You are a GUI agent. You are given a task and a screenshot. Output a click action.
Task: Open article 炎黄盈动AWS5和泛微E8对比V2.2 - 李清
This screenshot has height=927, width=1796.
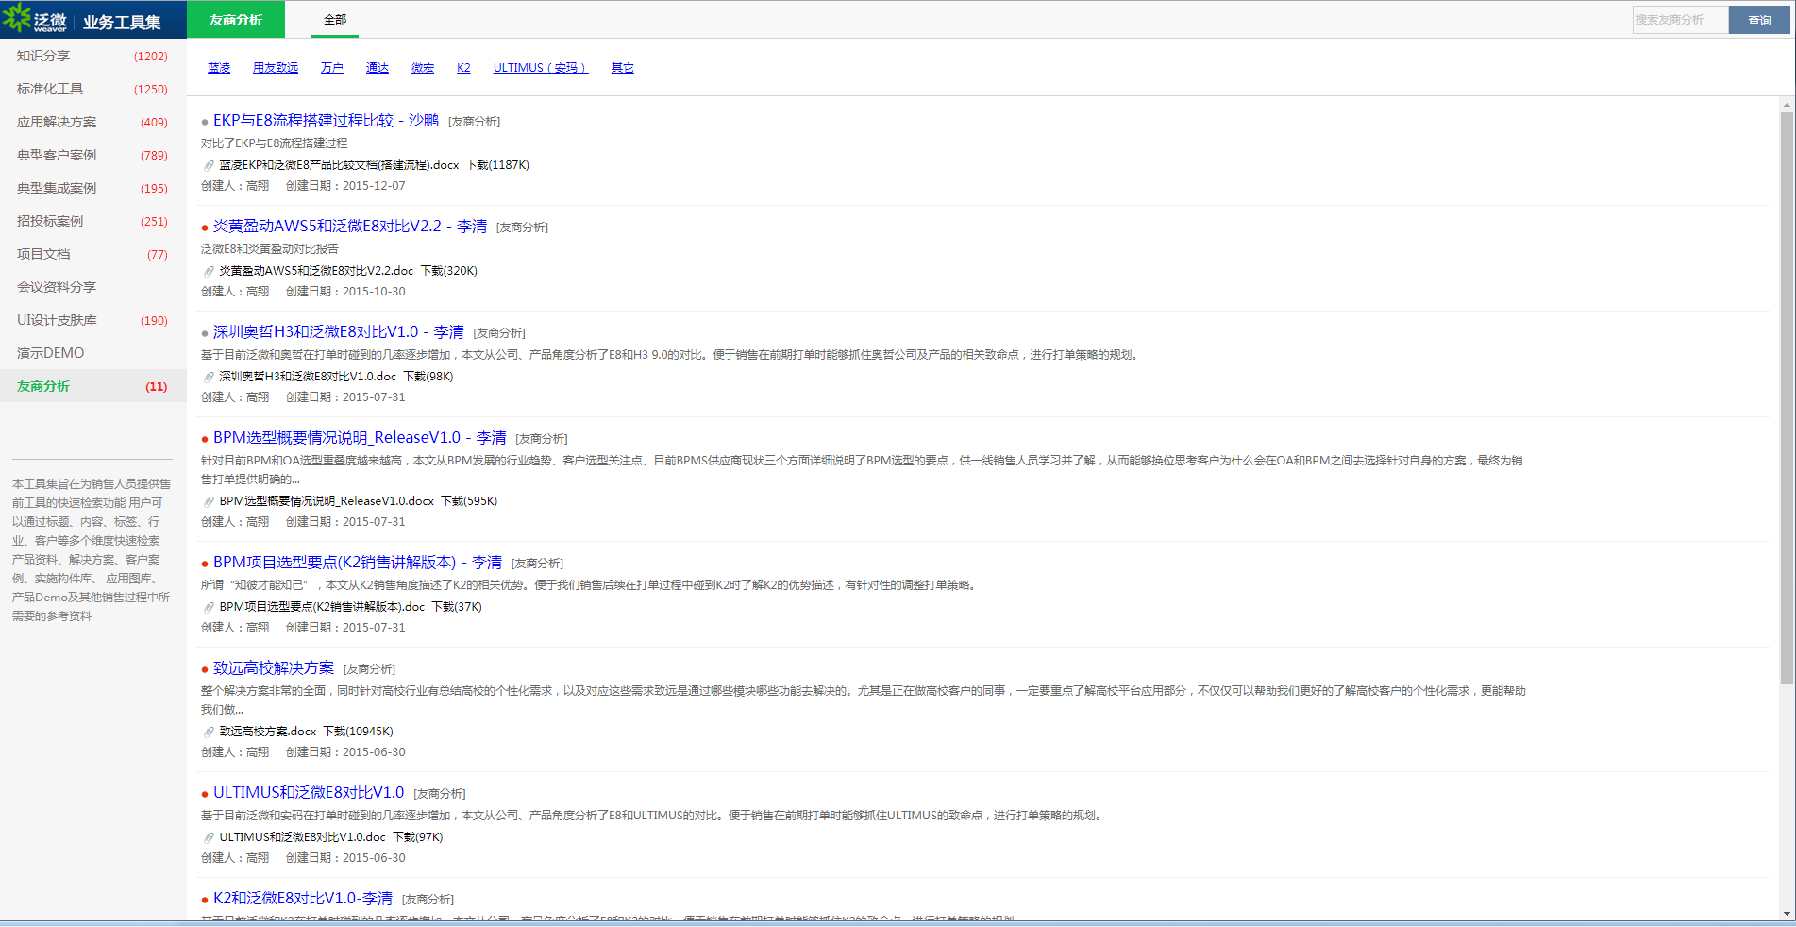coord(350,227)
